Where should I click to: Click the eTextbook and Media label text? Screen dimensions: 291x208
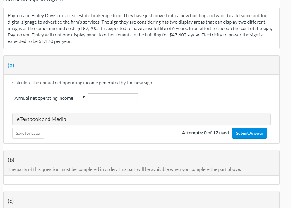click(41, 119)
